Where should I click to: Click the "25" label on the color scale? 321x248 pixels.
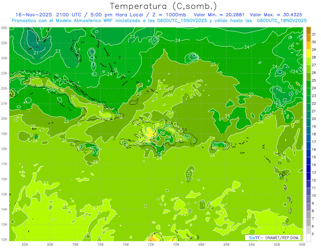[x=314, y=80]
